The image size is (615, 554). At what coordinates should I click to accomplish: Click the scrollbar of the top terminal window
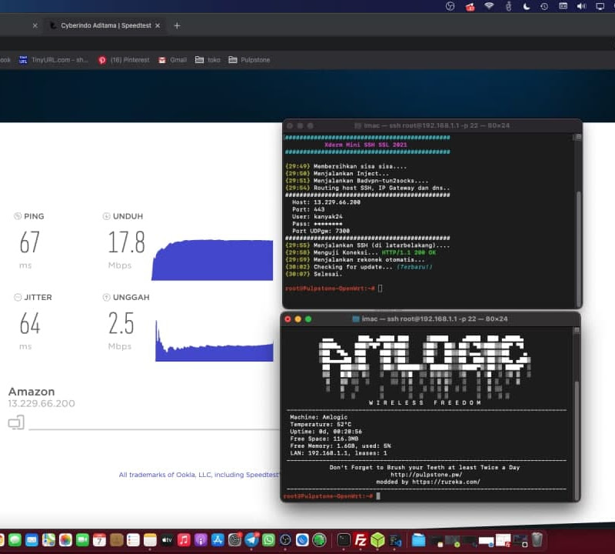click(578, 248)
